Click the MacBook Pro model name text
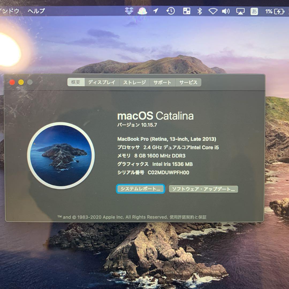 pos(167,139)
